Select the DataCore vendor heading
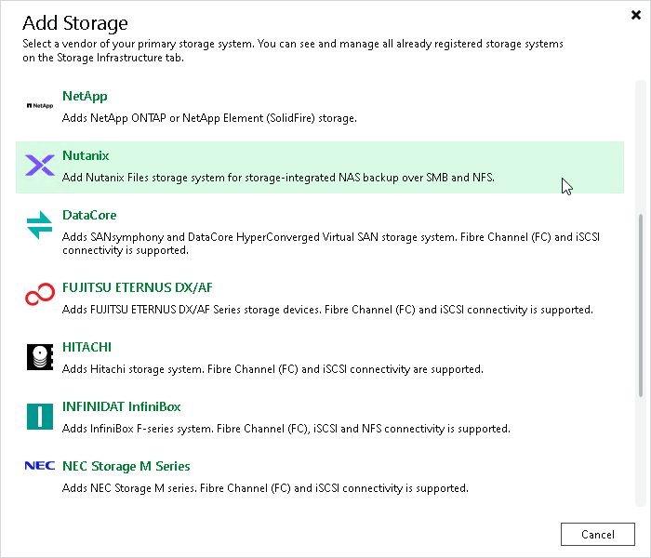This screenshot has width=651, height=558. coord(89,215)
